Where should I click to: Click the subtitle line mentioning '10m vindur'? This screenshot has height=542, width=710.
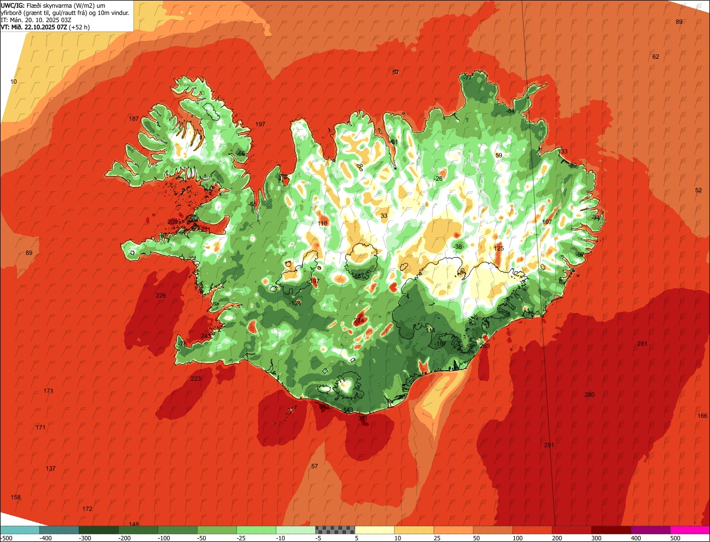coord(65,12)
